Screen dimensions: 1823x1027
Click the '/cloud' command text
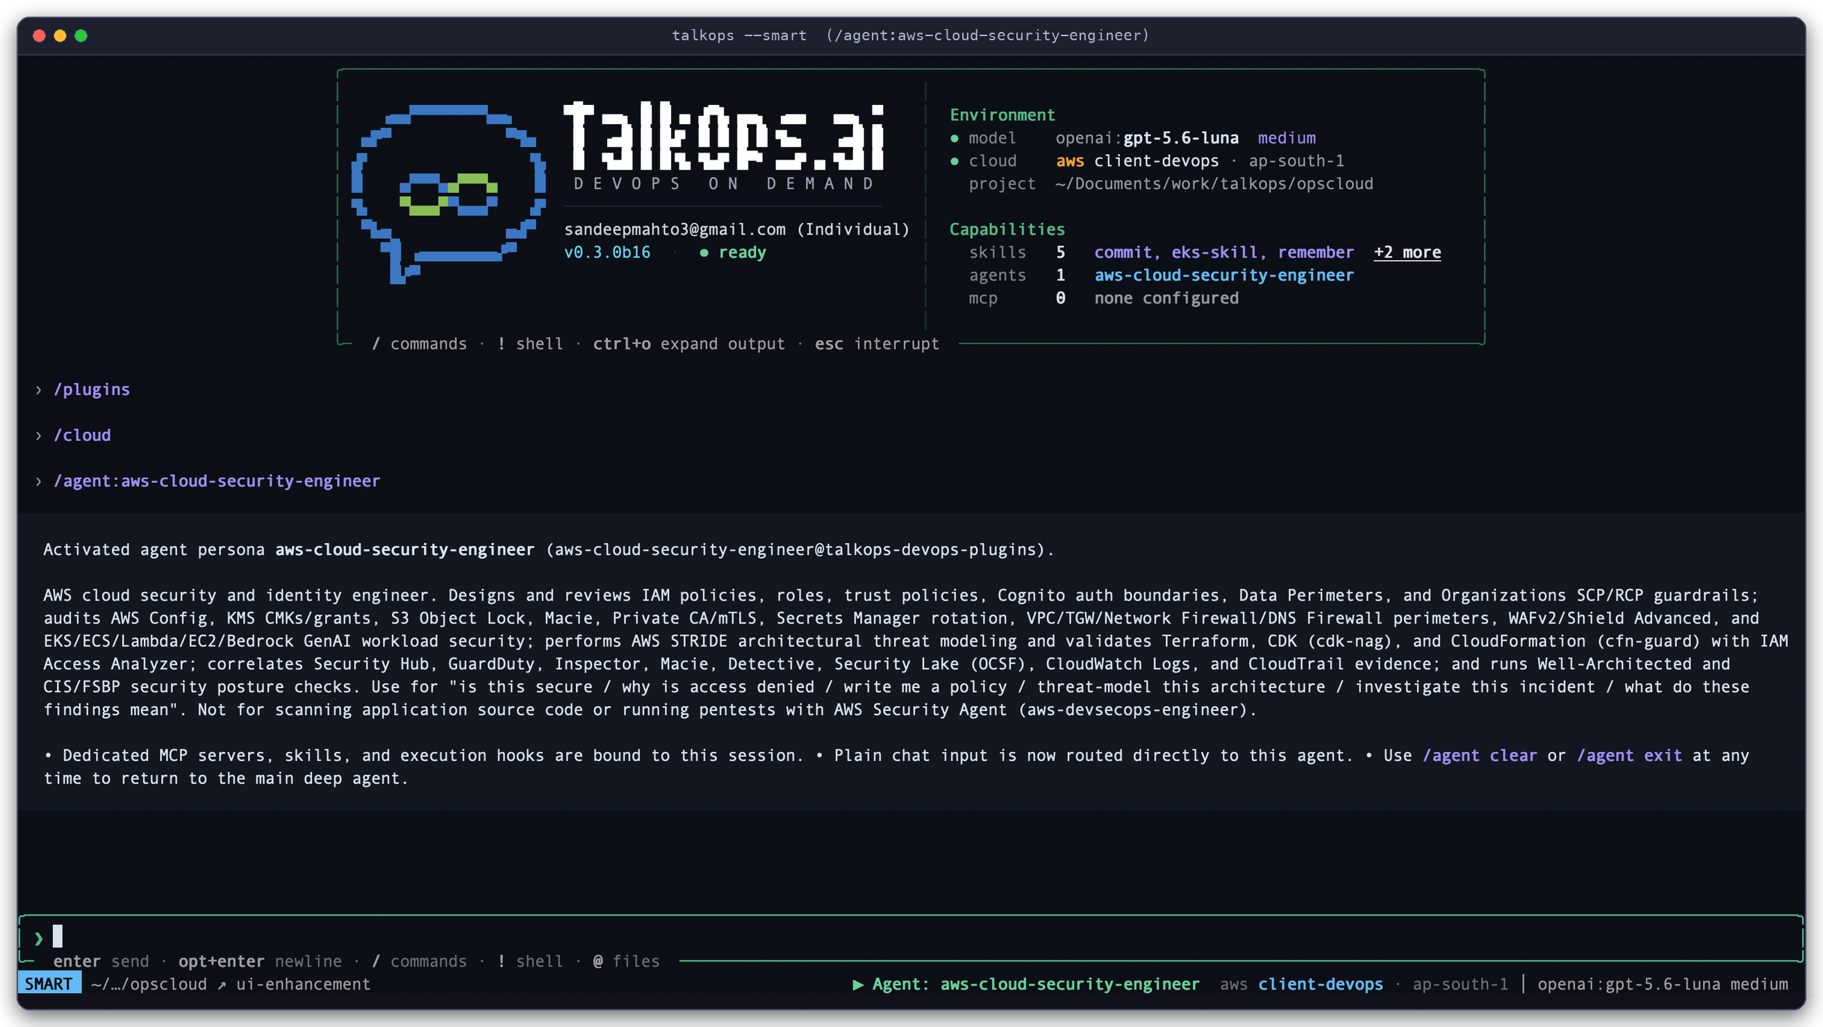coord(82,435)
